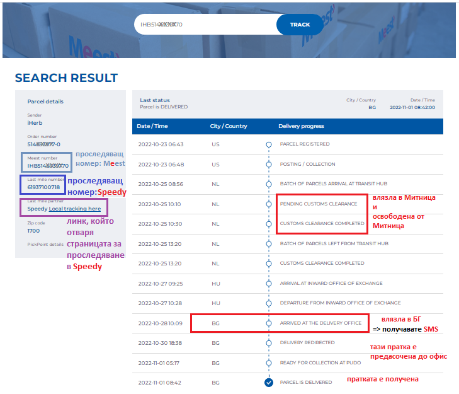Click the ARRIVAL AT INWARD OFFICE OF EXCHANGE row
This screenshot has width=459, height=394.
pos(331,284)
